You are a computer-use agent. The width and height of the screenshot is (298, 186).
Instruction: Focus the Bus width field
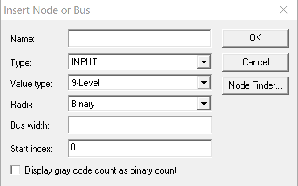140,125
